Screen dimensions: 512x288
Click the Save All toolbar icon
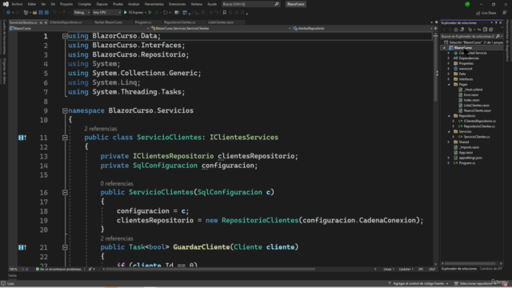point(46,13)
